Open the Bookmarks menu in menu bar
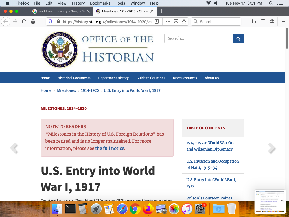 100,3
